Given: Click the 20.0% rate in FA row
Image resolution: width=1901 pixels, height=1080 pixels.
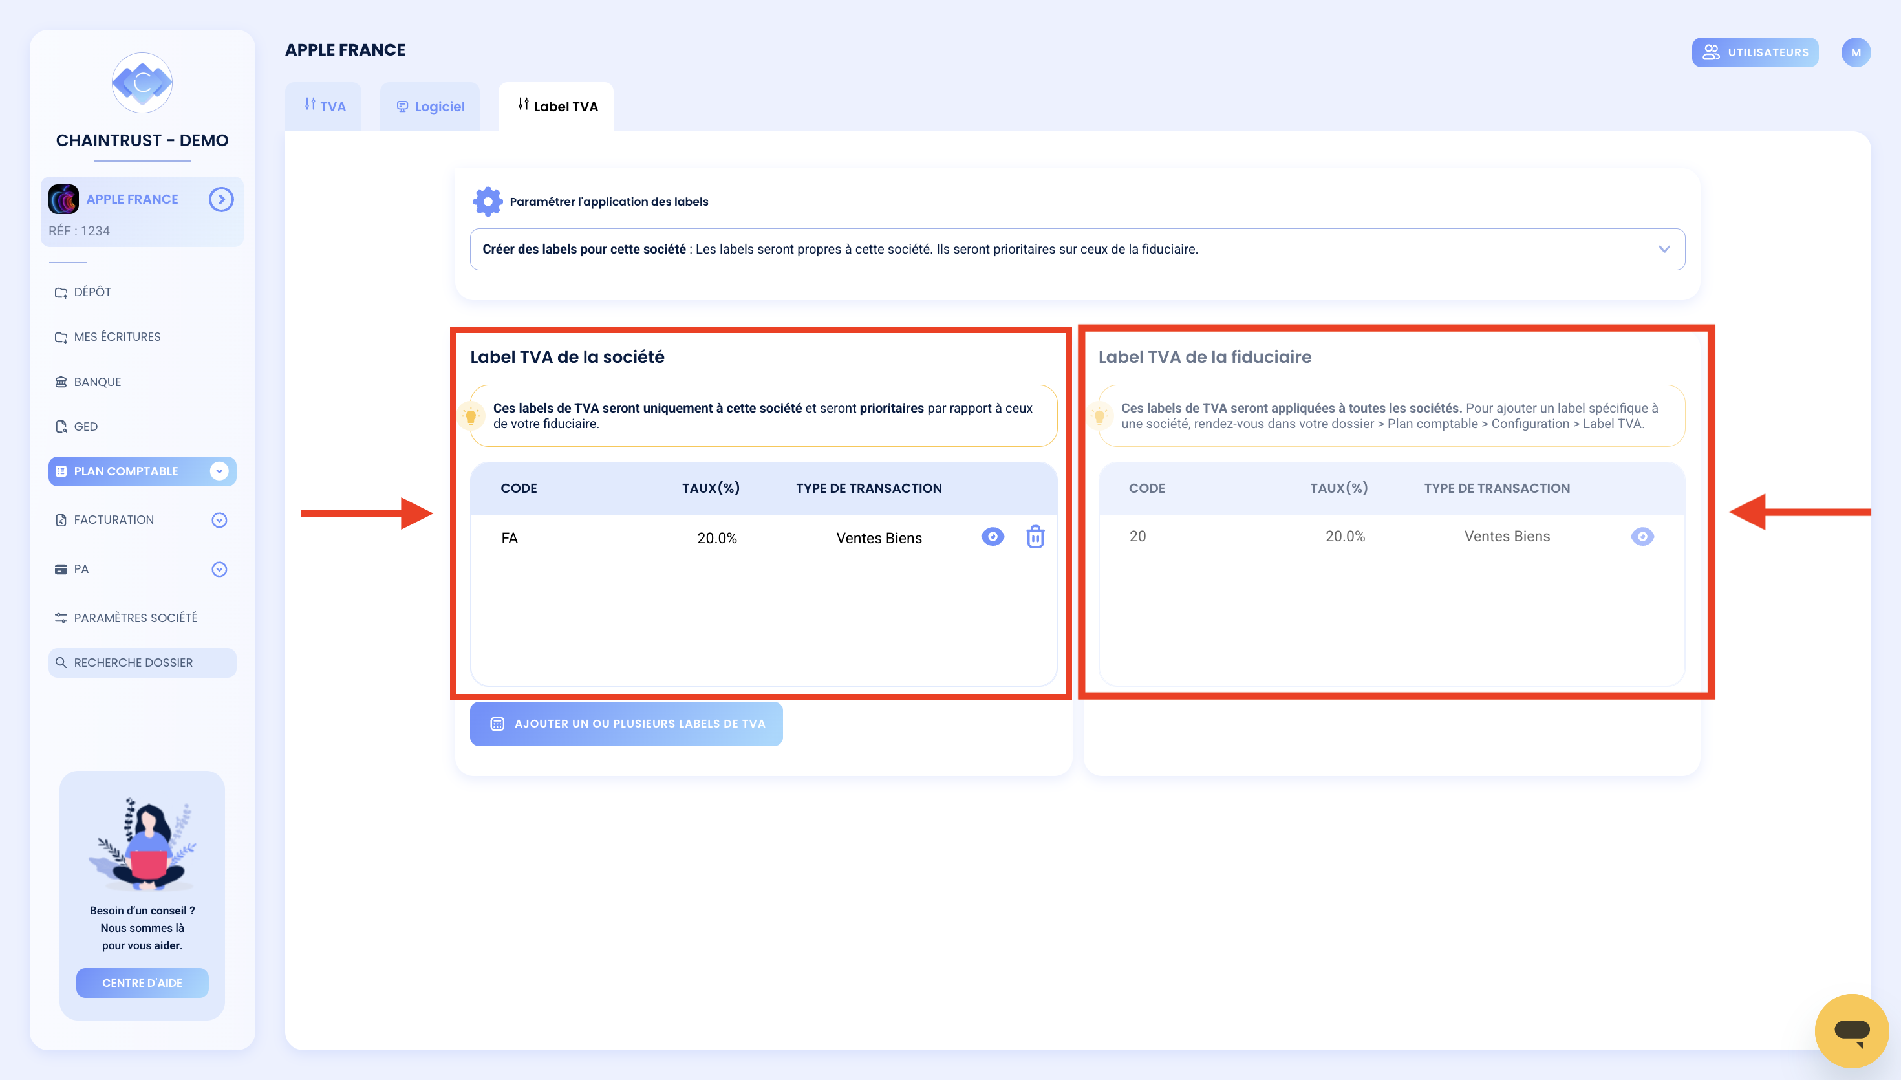Looking at the screenshot, I should tap(716, 538).
